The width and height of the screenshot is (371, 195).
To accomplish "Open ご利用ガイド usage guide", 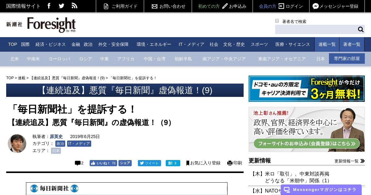I will [x=121, y=6].
